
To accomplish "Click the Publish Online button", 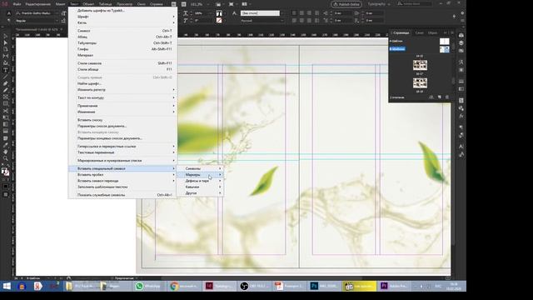I will click(346, 4).
